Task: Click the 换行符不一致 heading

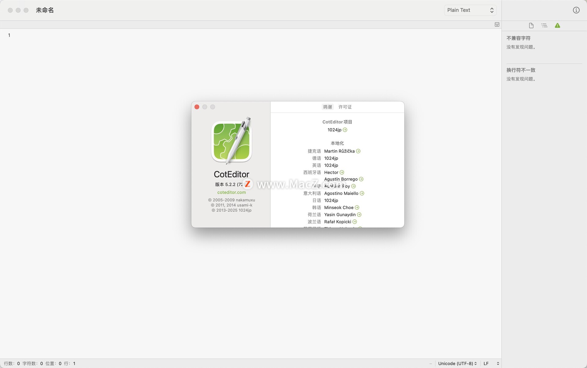Action: (x=521, y=70)
